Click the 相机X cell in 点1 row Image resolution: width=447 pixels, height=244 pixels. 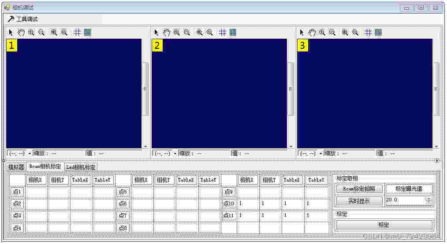pyautogui.click(x=37, y=192)
